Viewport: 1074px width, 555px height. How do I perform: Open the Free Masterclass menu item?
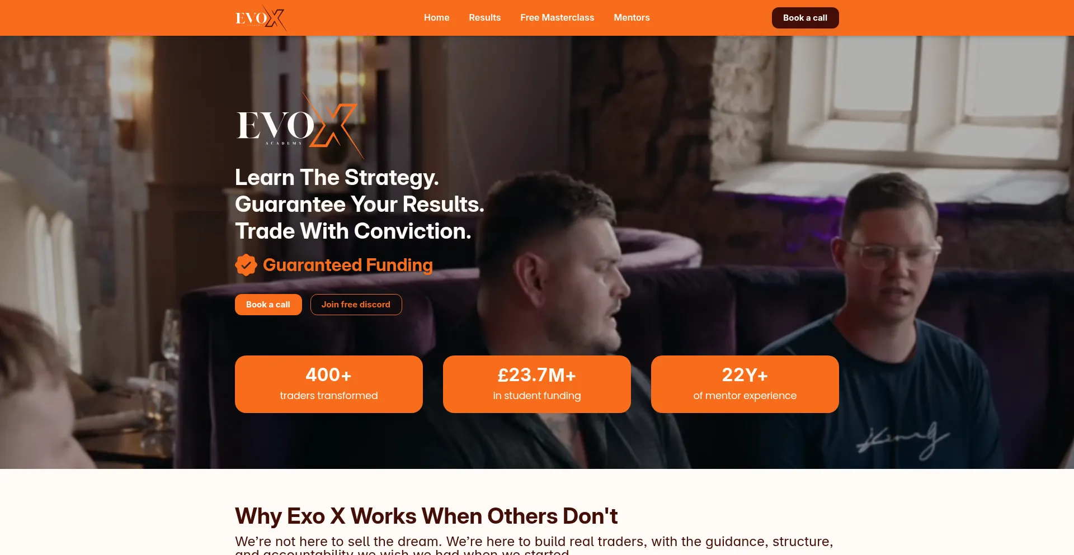click(x=557, y=17)
